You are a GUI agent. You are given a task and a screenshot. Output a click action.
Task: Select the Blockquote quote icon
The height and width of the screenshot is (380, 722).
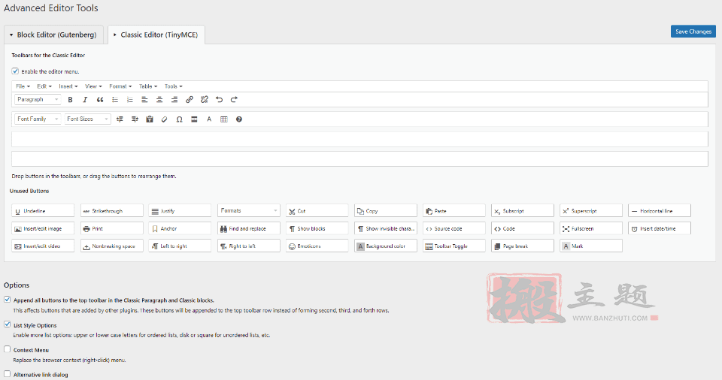tap(100, 99)
